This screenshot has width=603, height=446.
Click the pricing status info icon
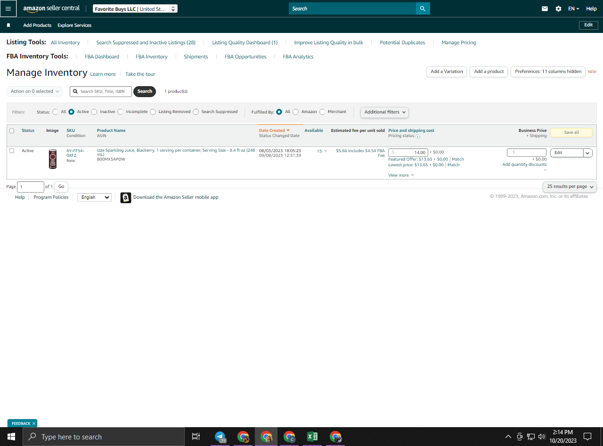pyautogui.click(x=418, y=136)
